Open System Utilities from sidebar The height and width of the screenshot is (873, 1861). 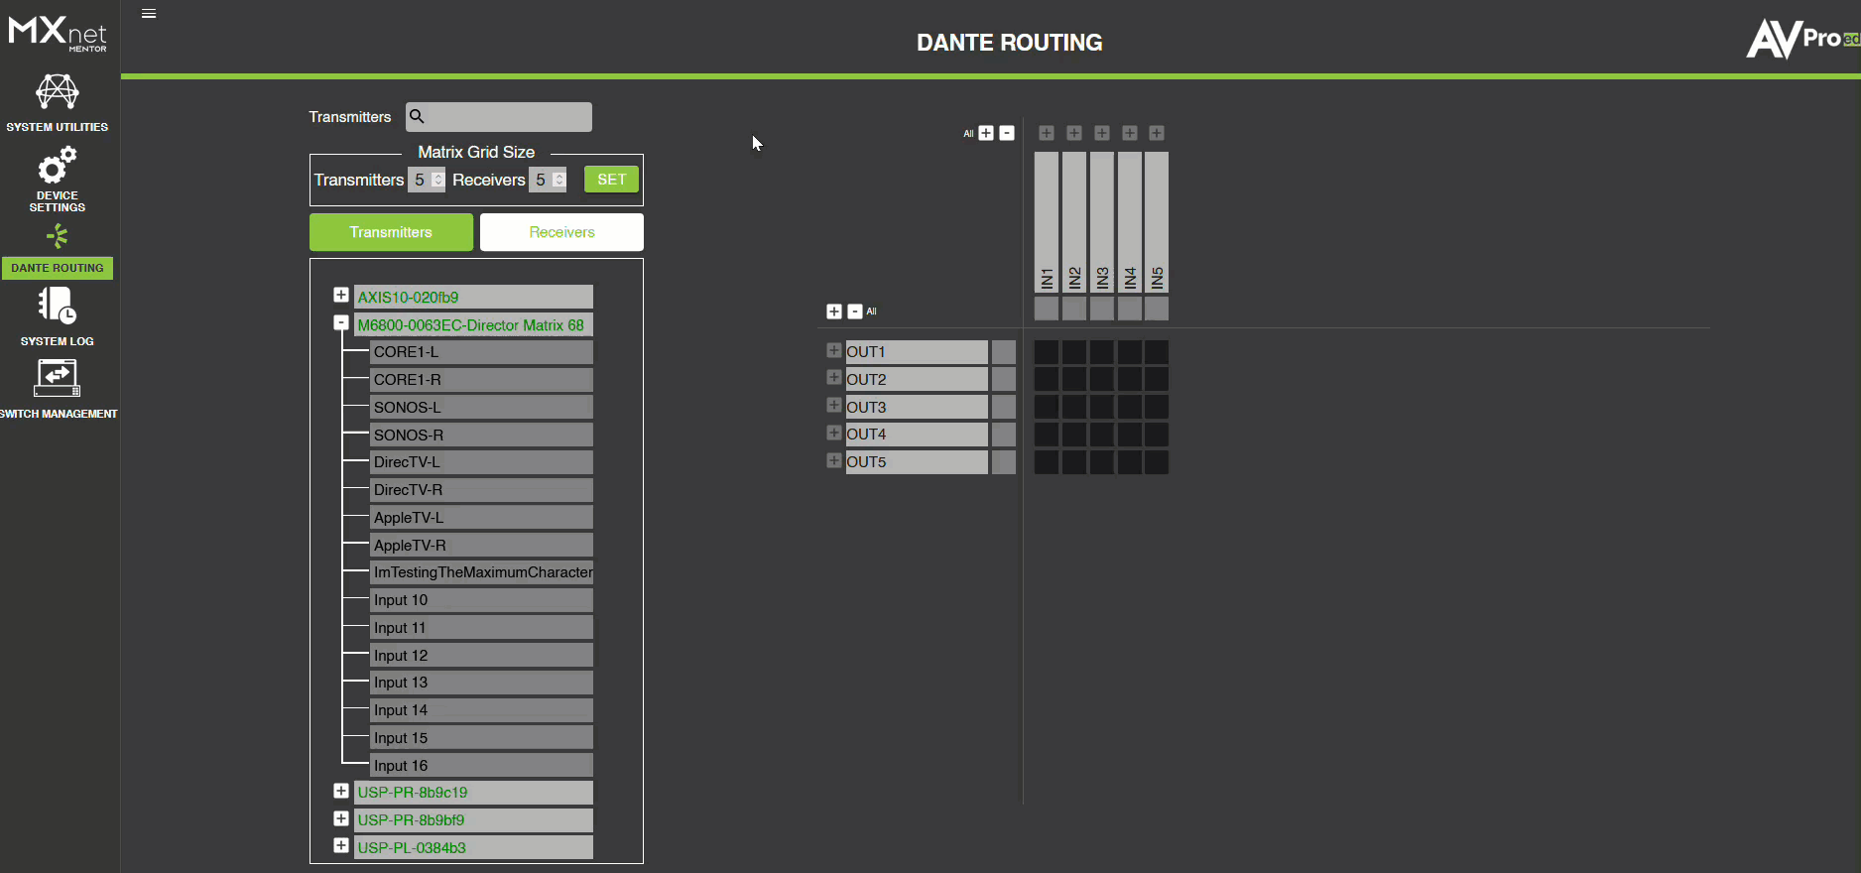(57, 102)
